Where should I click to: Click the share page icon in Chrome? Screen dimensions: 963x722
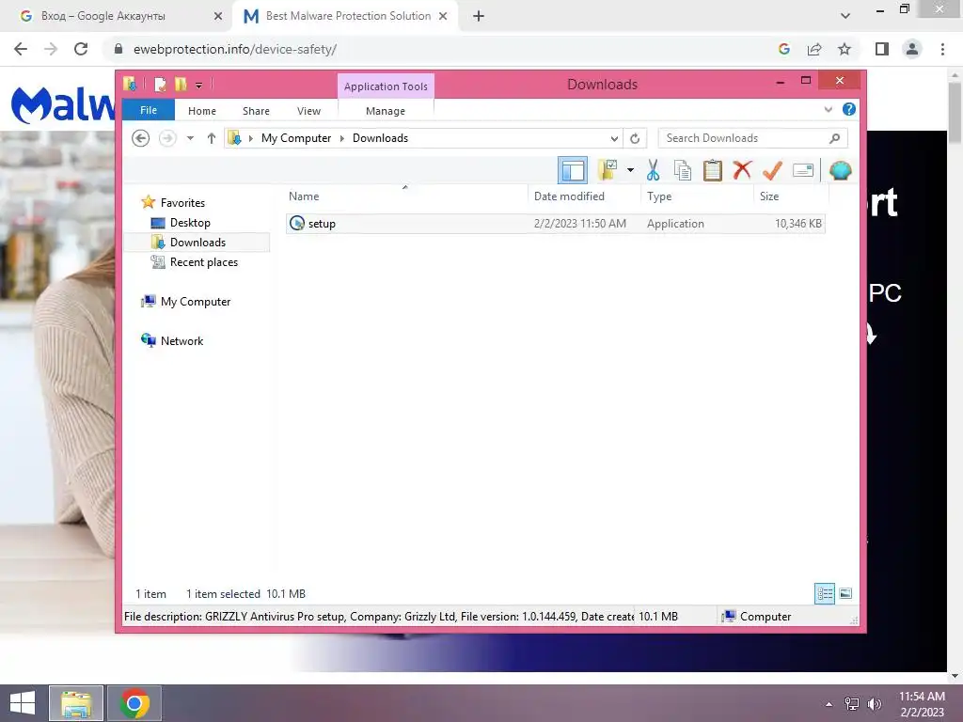pos(814,49)
